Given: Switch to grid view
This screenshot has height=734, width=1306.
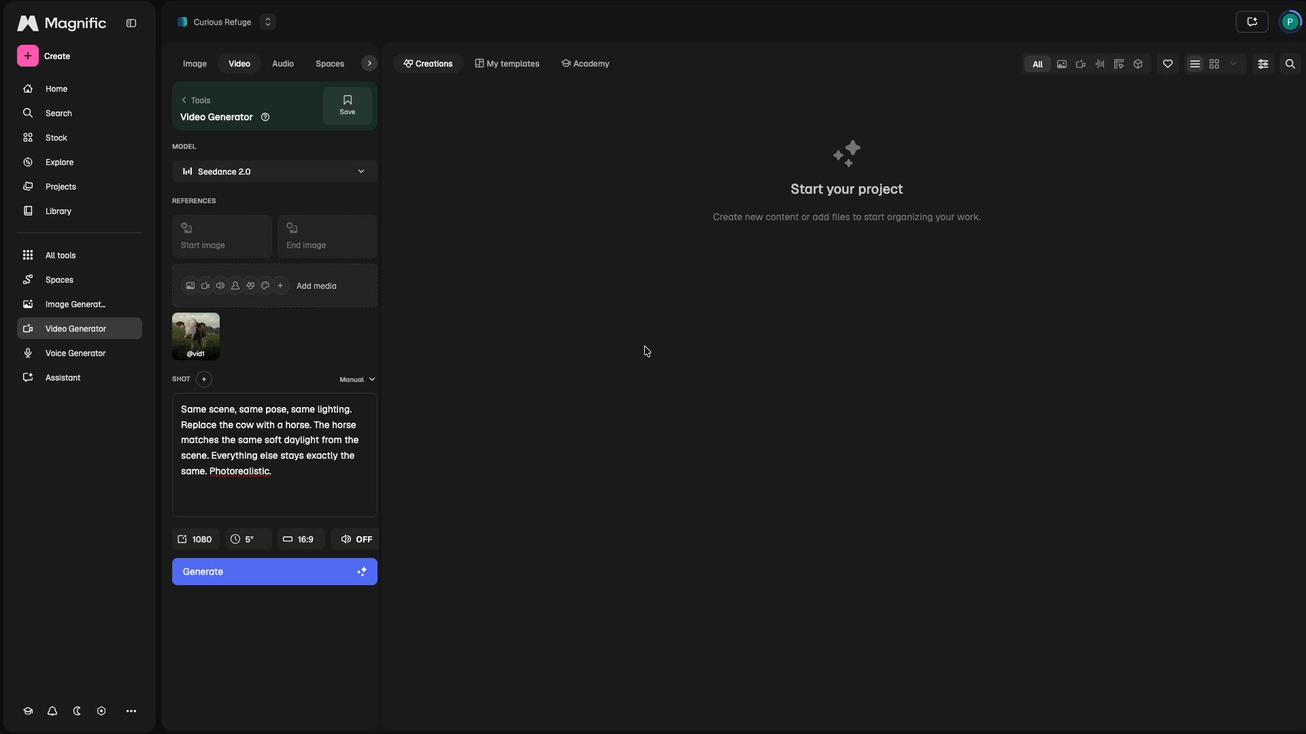Looking at the screenshot, I should pyautogui.click(x=1214, y=64).
